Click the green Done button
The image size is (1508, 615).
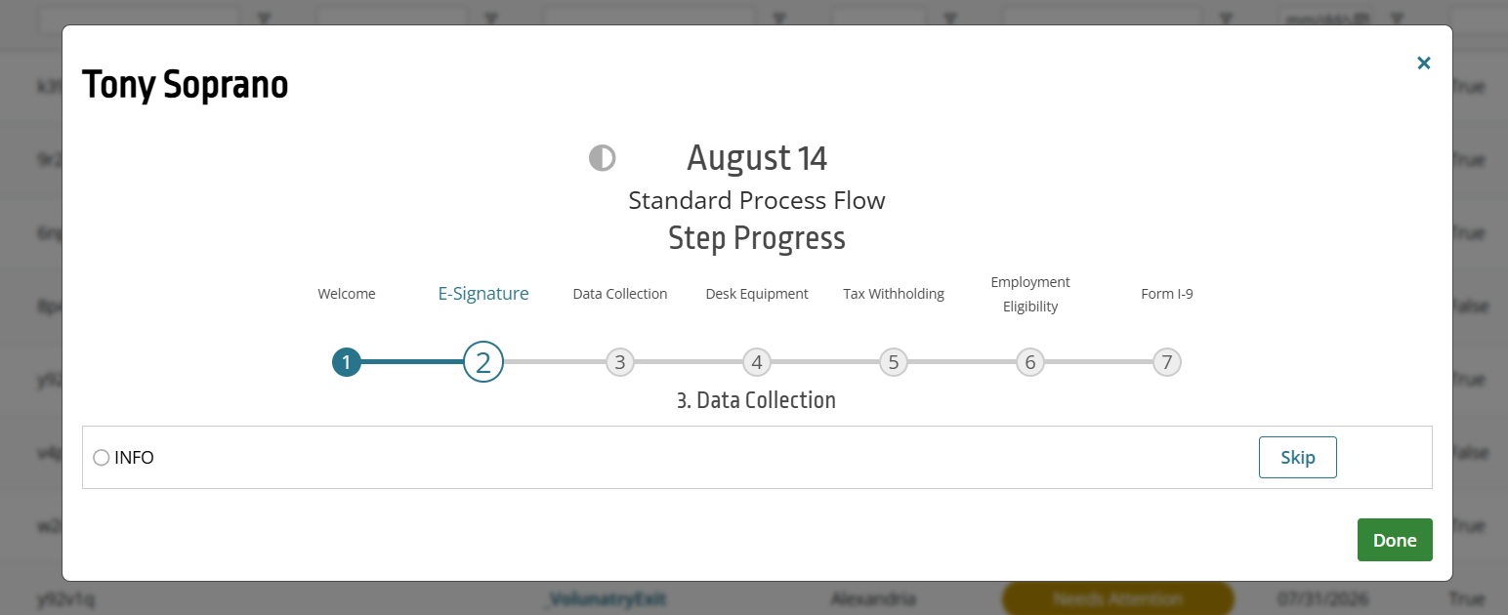(x=1395, y=540)
